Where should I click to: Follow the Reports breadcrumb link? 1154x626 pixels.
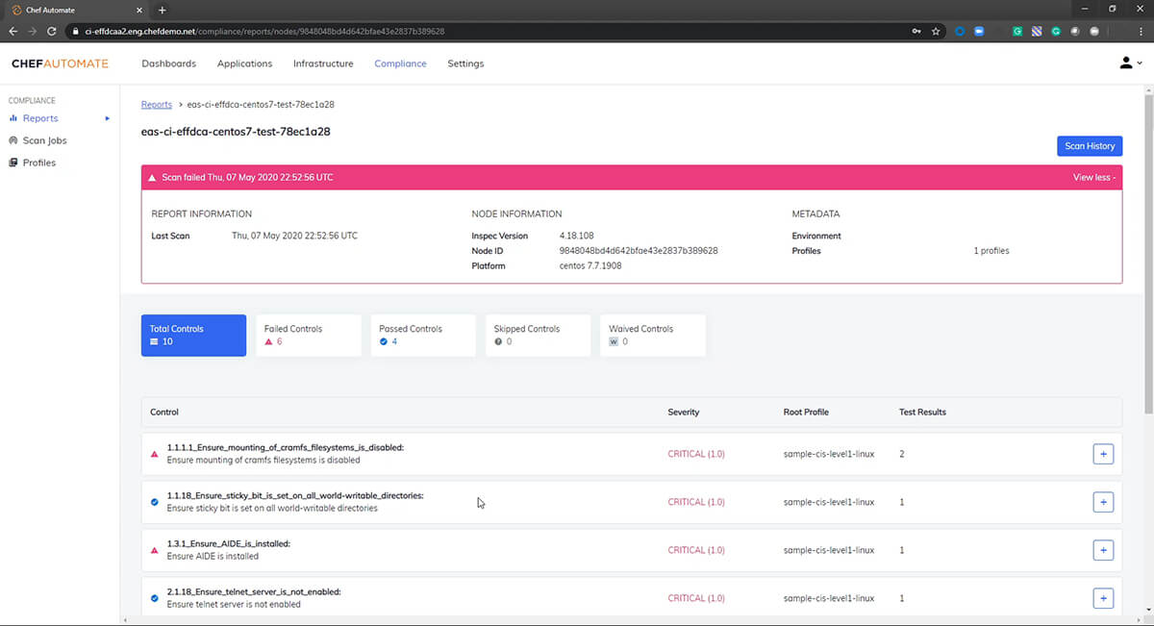pyautogui.click(x=157, y=104)
